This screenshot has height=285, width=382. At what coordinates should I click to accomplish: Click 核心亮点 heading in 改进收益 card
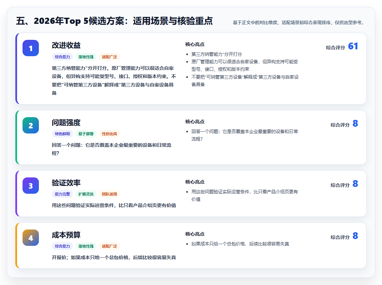[x=195, y=44]
